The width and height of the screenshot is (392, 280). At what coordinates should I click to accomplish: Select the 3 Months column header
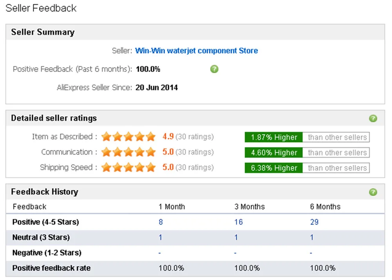[x=249, y=207]
